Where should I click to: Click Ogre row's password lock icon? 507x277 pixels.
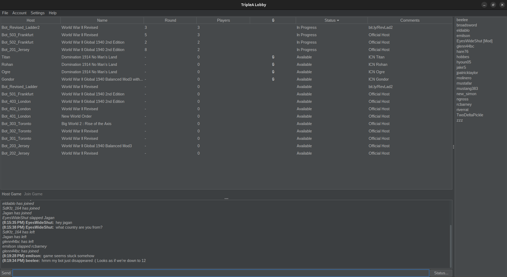pos(273,72)
